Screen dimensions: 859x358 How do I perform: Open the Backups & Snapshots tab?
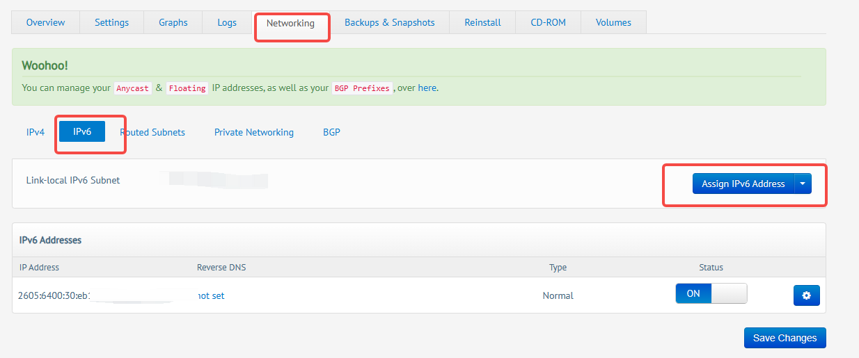[x=389, y=22]
